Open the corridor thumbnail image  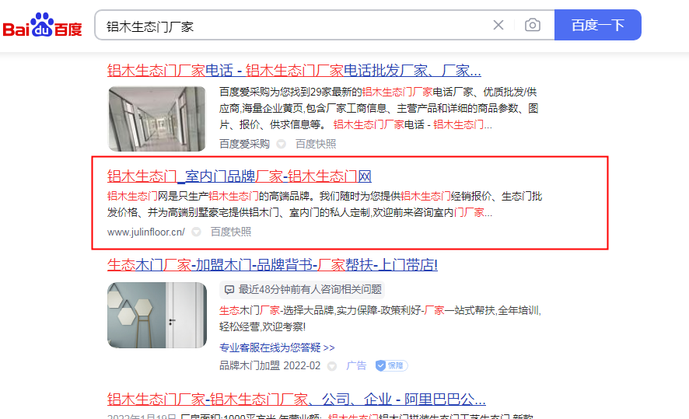[156, 119]
